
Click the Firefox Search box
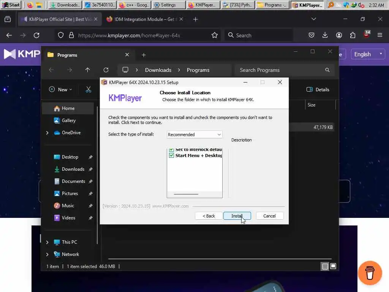[x=259, y=35]
